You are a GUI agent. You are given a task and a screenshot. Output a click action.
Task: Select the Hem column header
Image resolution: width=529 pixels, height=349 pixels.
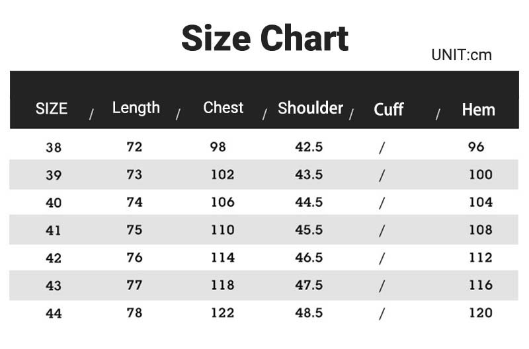tap(478, 110)
